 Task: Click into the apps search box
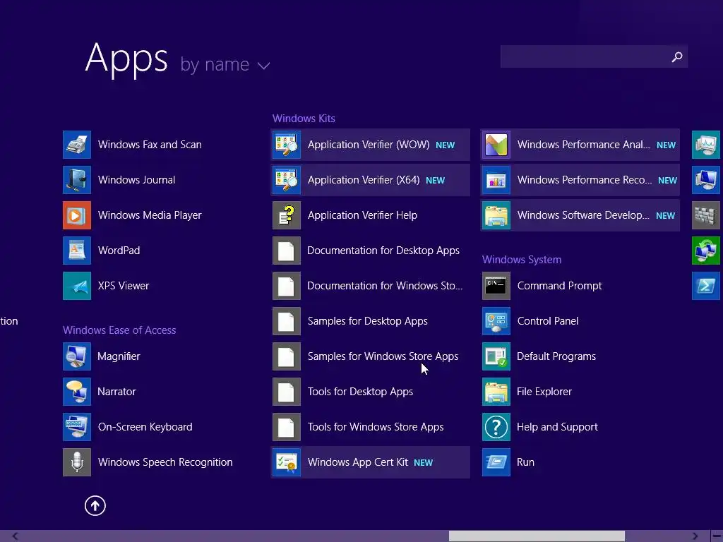(x=594, y=56)
